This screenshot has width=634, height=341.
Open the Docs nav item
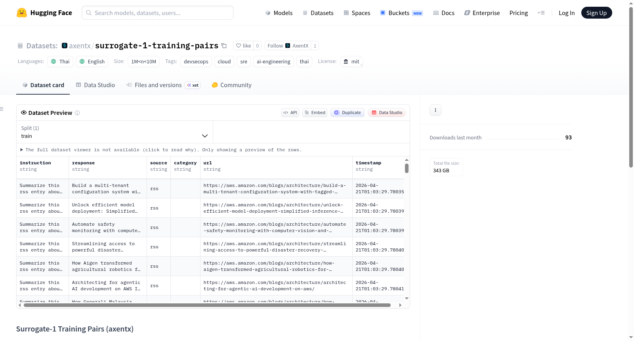pyautogui.click(x=444, y=13)
